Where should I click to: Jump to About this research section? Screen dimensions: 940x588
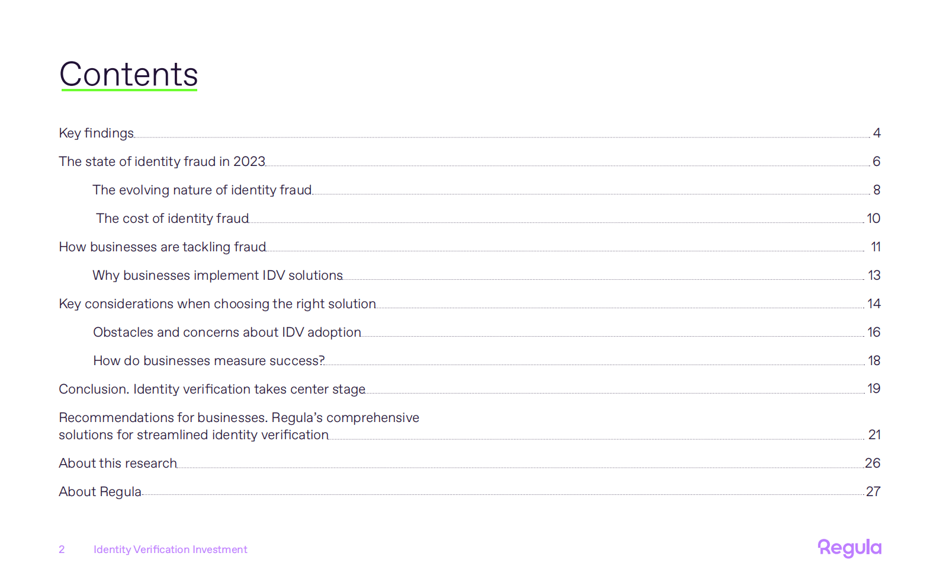click(x=118, y=464)
